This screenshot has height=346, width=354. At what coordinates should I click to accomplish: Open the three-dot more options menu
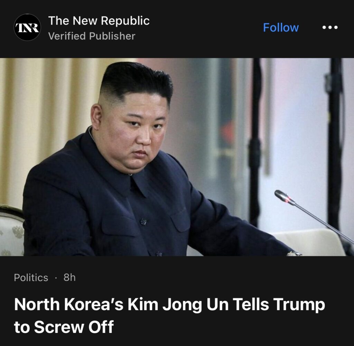(330, 28)
